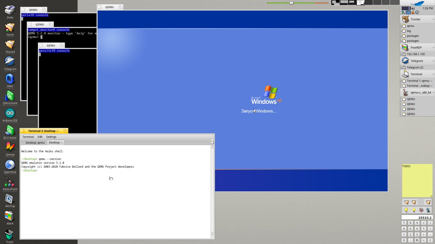This screenshot has height=244, width=435.
Task: Click the 'parallel0 console' QEMU window title tab
Action: pyautogui.click(x=51, y=45)
